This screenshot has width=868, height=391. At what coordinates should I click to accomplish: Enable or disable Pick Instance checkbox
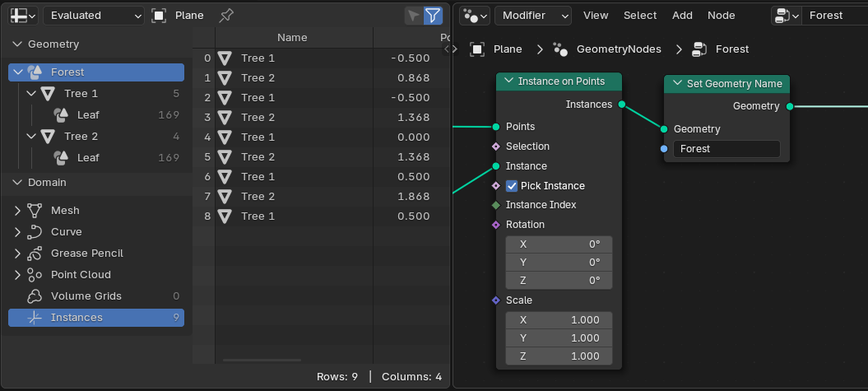tap(512, 186)
